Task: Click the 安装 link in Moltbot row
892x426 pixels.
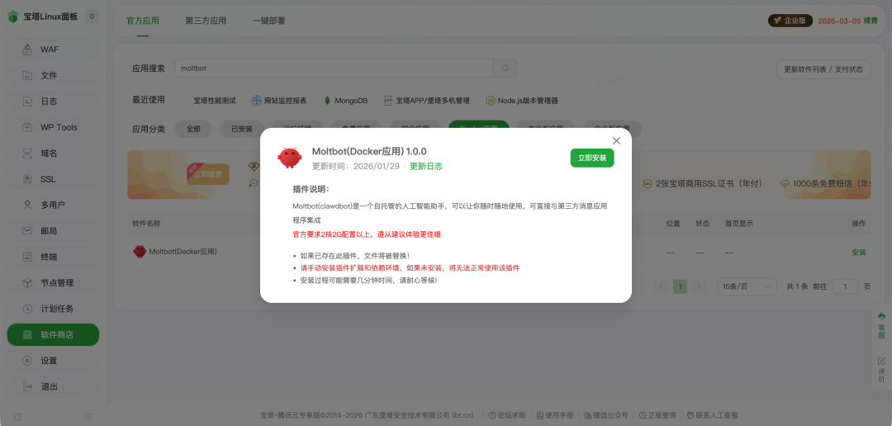Action: (x=858, y=252)
